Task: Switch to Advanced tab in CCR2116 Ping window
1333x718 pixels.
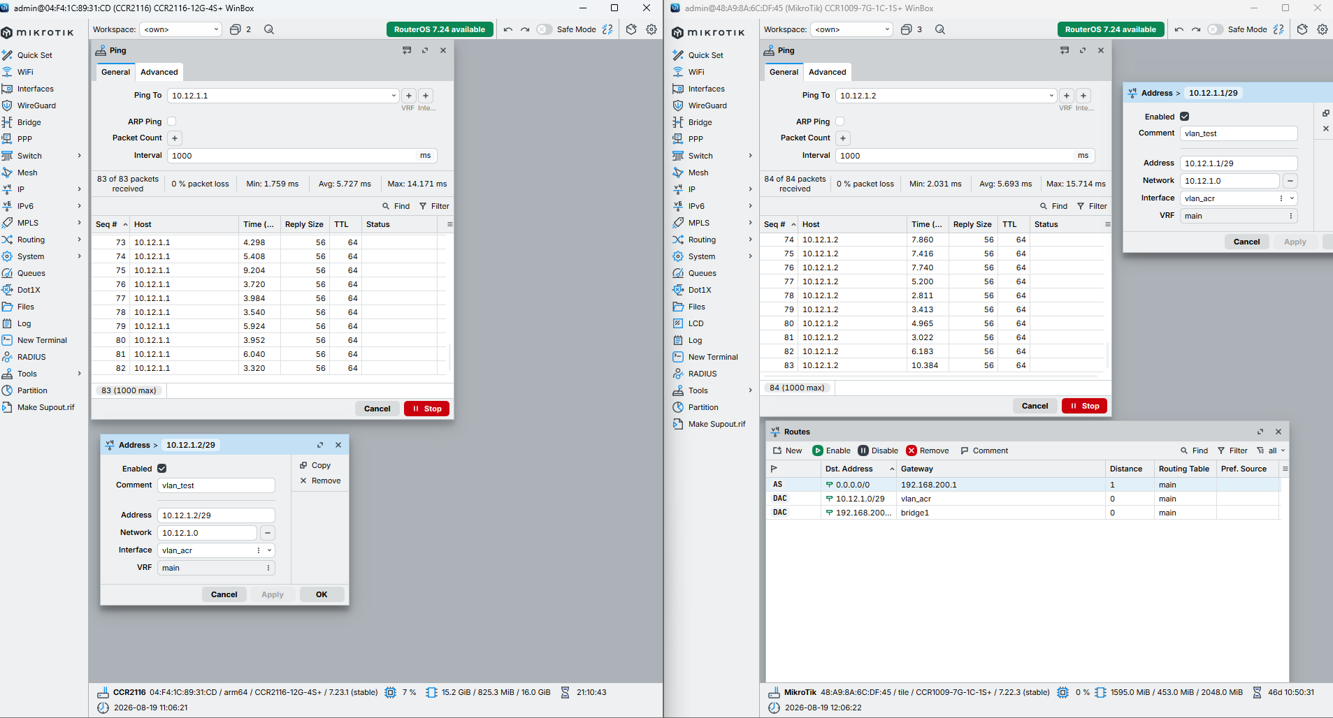Action: (x=159, y=72)
